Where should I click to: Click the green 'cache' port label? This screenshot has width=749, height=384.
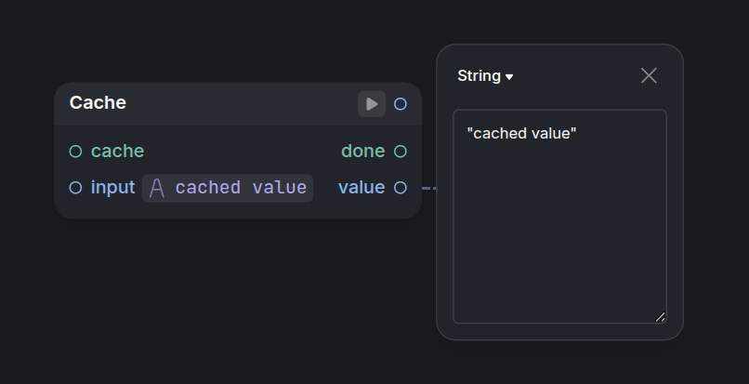click(x=117, y=152)
